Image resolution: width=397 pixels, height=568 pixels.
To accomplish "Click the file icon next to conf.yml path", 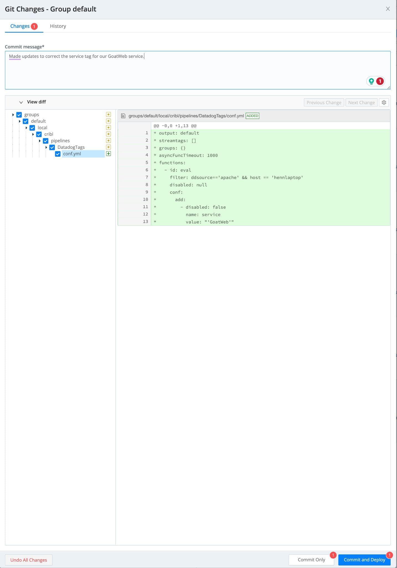I will pos(123,116).
